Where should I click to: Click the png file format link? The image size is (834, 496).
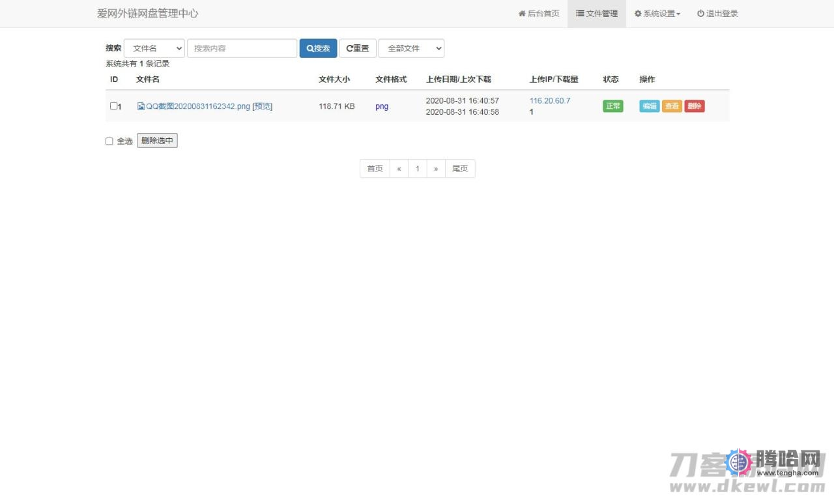[x=382, y=106]
